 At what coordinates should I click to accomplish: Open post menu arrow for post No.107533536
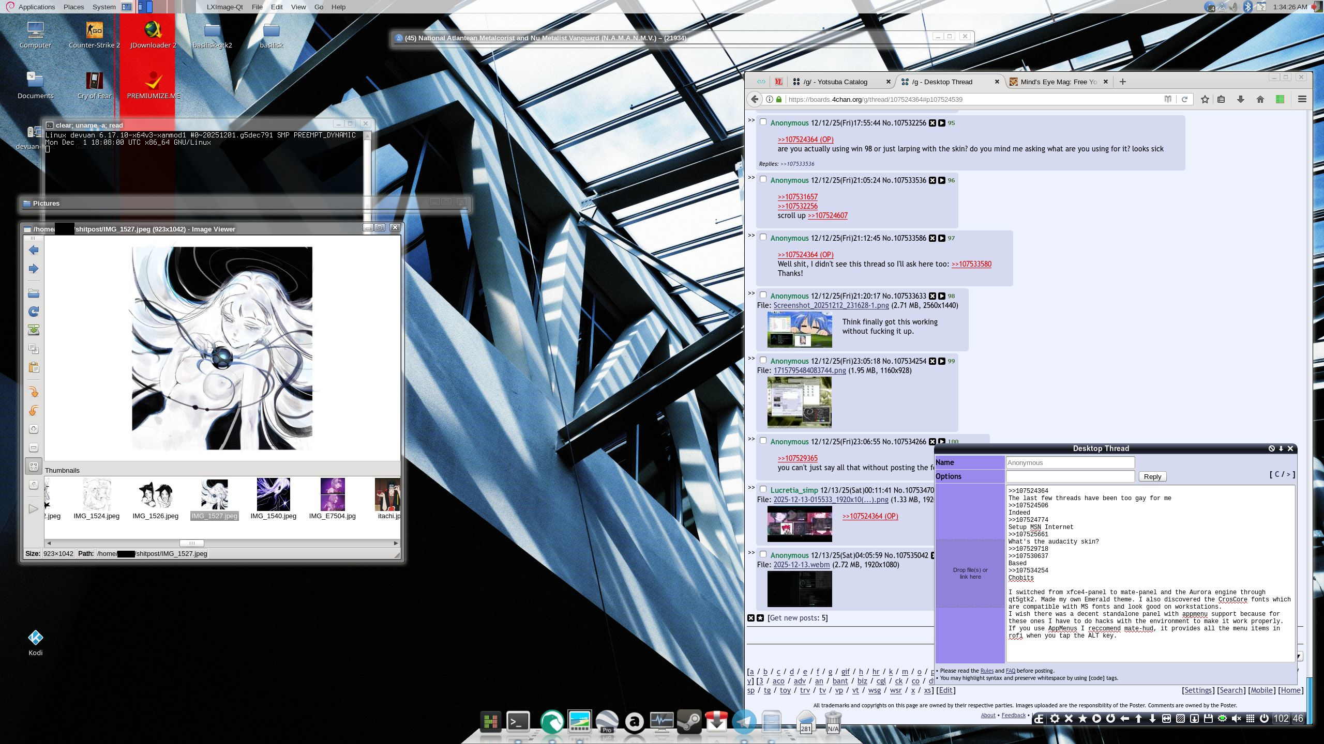(x=942, y=180)
